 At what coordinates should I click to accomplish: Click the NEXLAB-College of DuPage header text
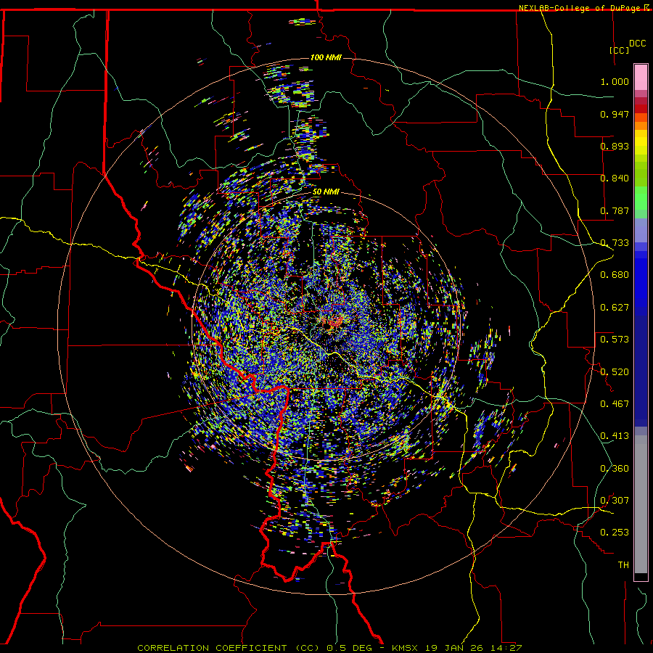(x=579, y=8)
